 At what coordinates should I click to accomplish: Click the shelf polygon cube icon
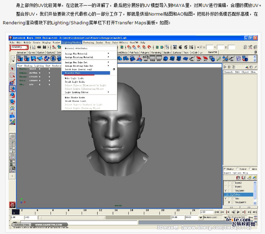[172, 58]
